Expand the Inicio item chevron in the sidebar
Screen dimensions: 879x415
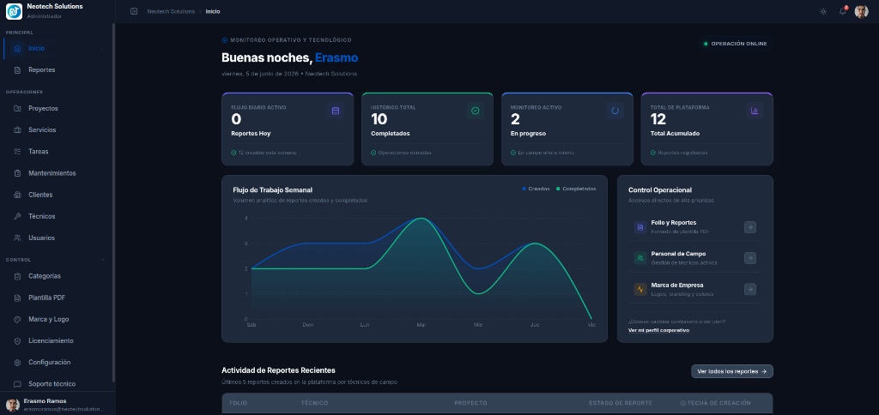(101, 49)
